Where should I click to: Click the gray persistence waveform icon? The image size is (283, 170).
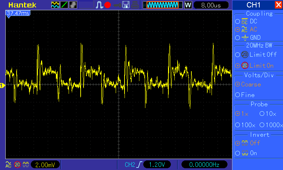click(73, 5)
